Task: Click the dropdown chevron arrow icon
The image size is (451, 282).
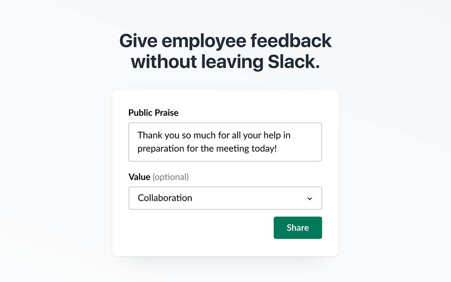Action: point(309,199)
